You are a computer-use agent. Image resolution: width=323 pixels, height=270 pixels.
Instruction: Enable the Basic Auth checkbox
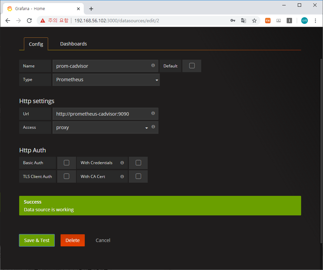tap(67, 163)
